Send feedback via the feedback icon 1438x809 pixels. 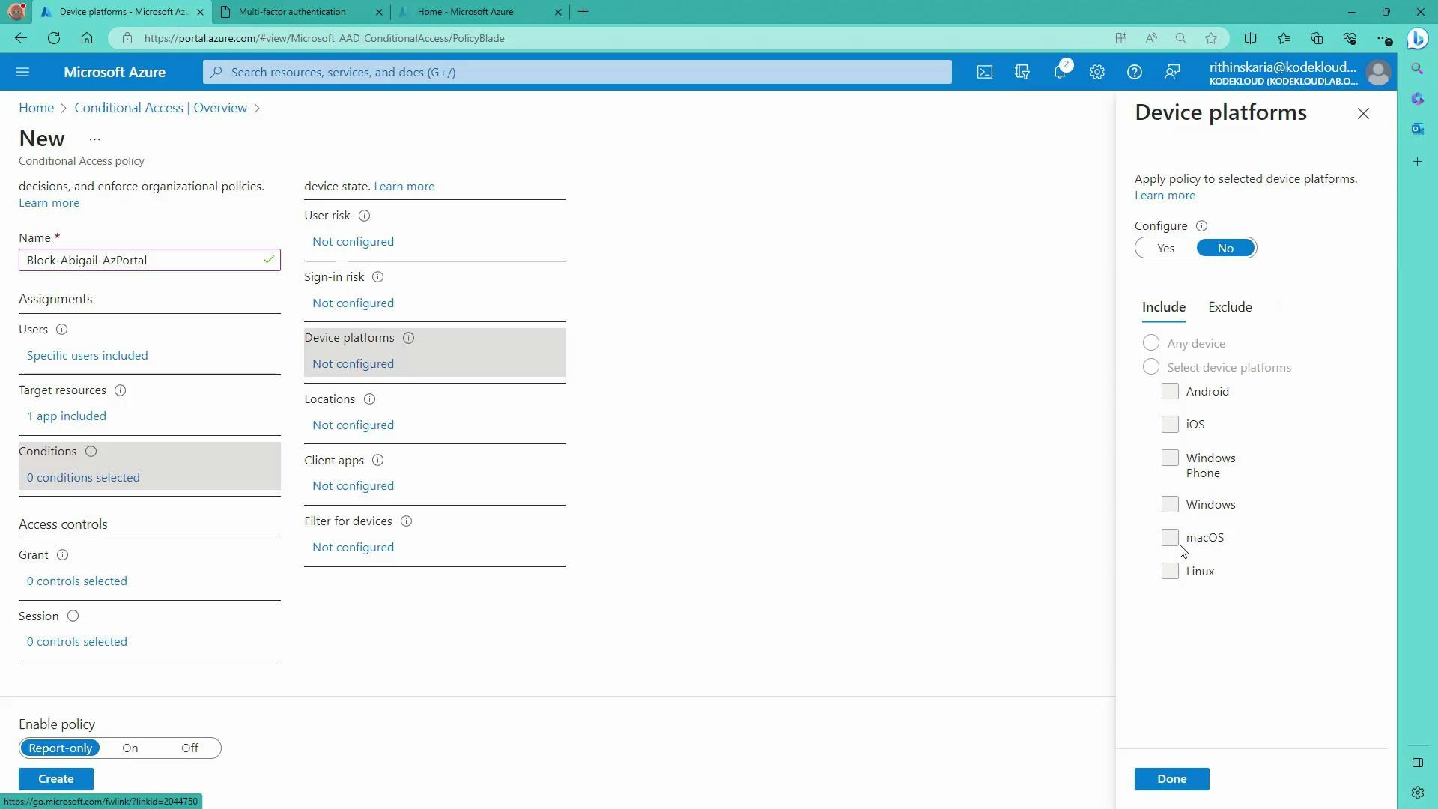(1171, 71)
